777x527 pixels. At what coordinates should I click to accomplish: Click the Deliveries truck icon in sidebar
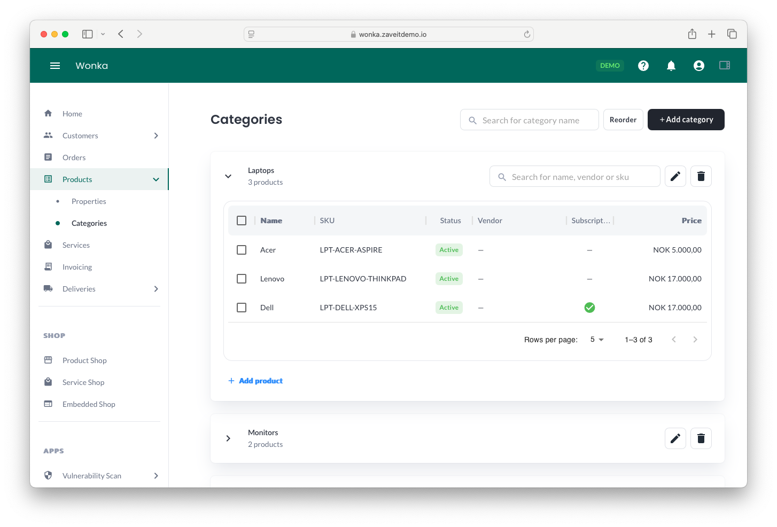48,288
